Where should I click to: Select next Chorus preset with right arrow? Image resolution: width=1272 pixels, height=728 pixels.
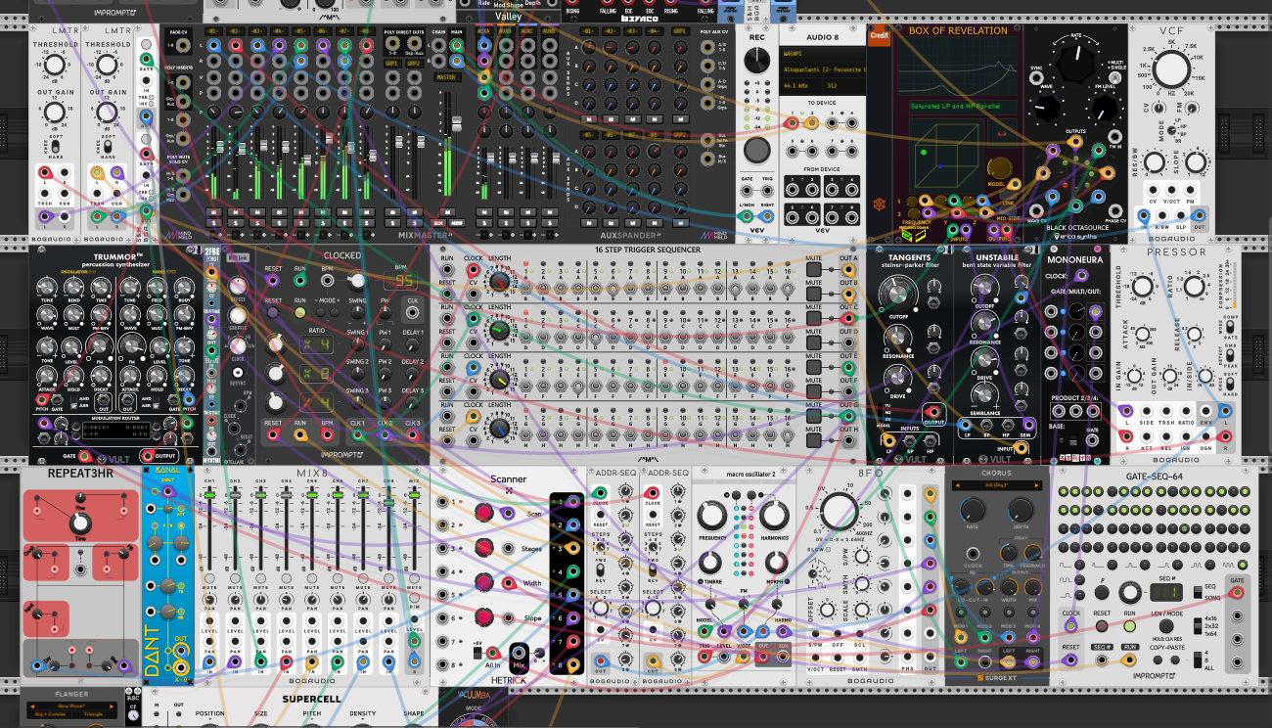1035,486
